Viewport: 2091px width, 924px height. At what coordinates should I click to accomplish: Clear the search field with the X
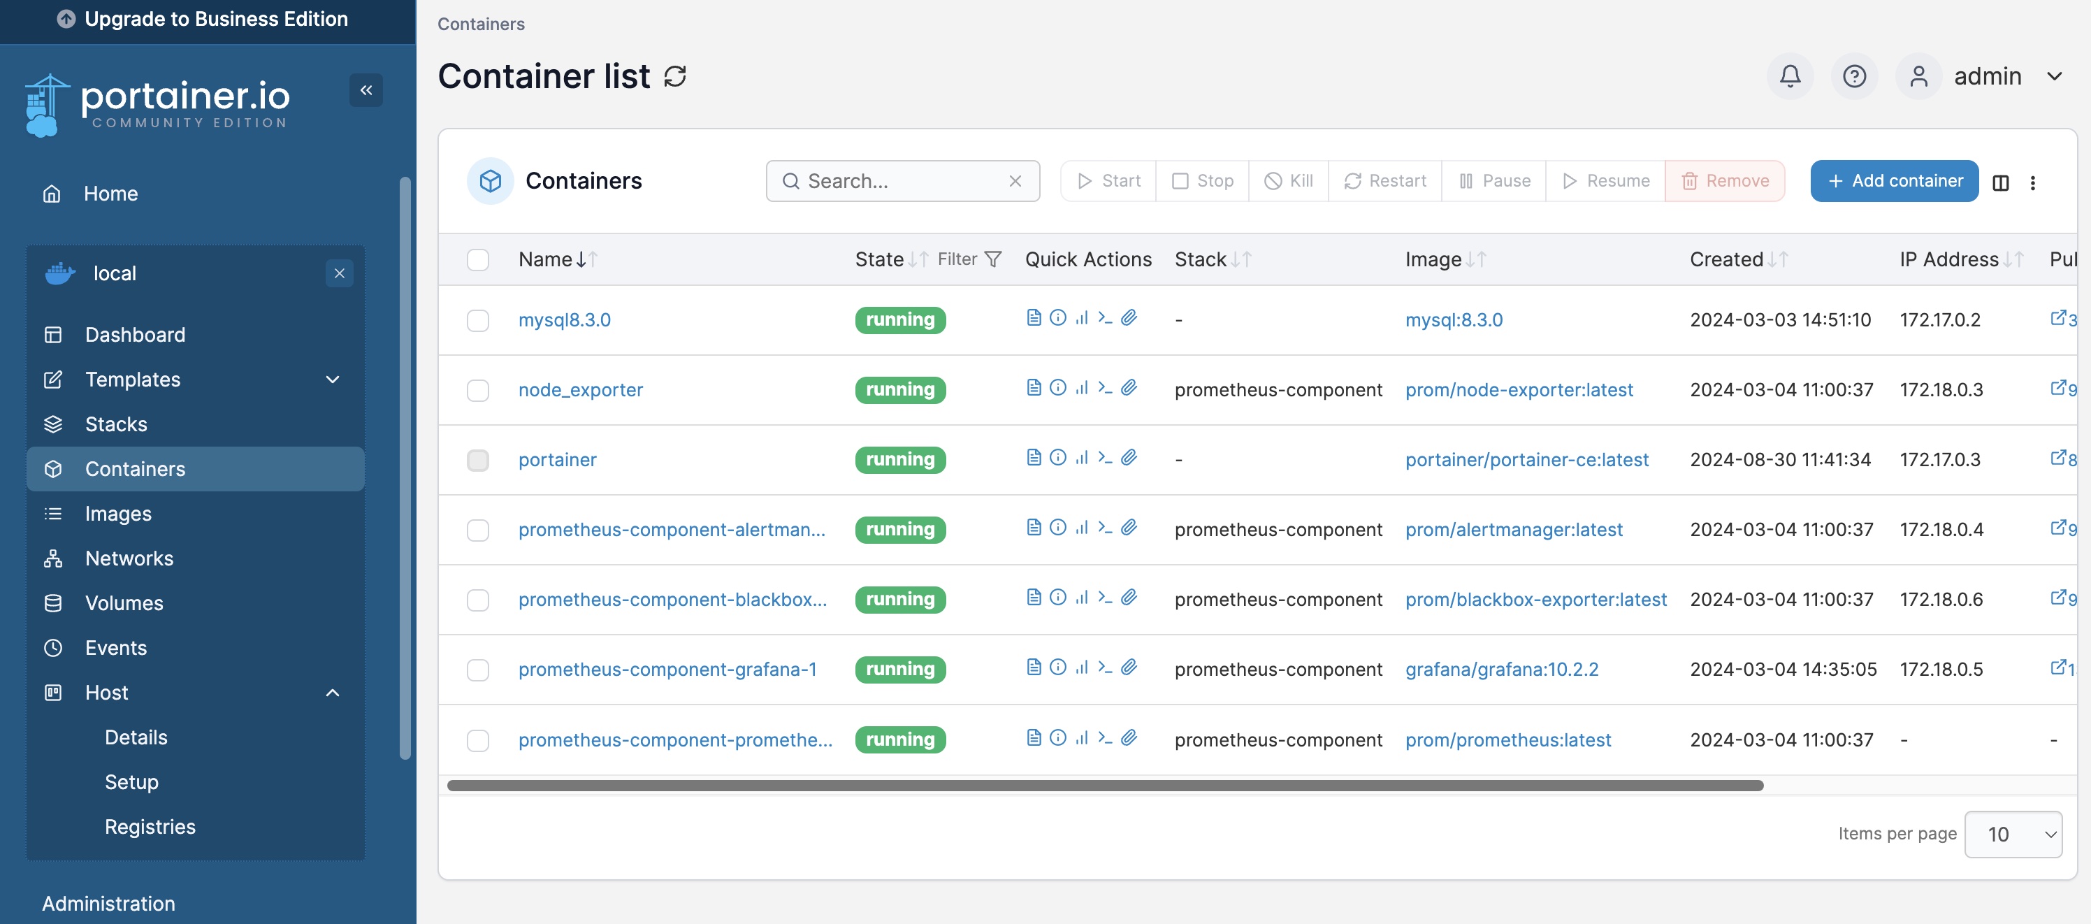(x=1015, y=181)
